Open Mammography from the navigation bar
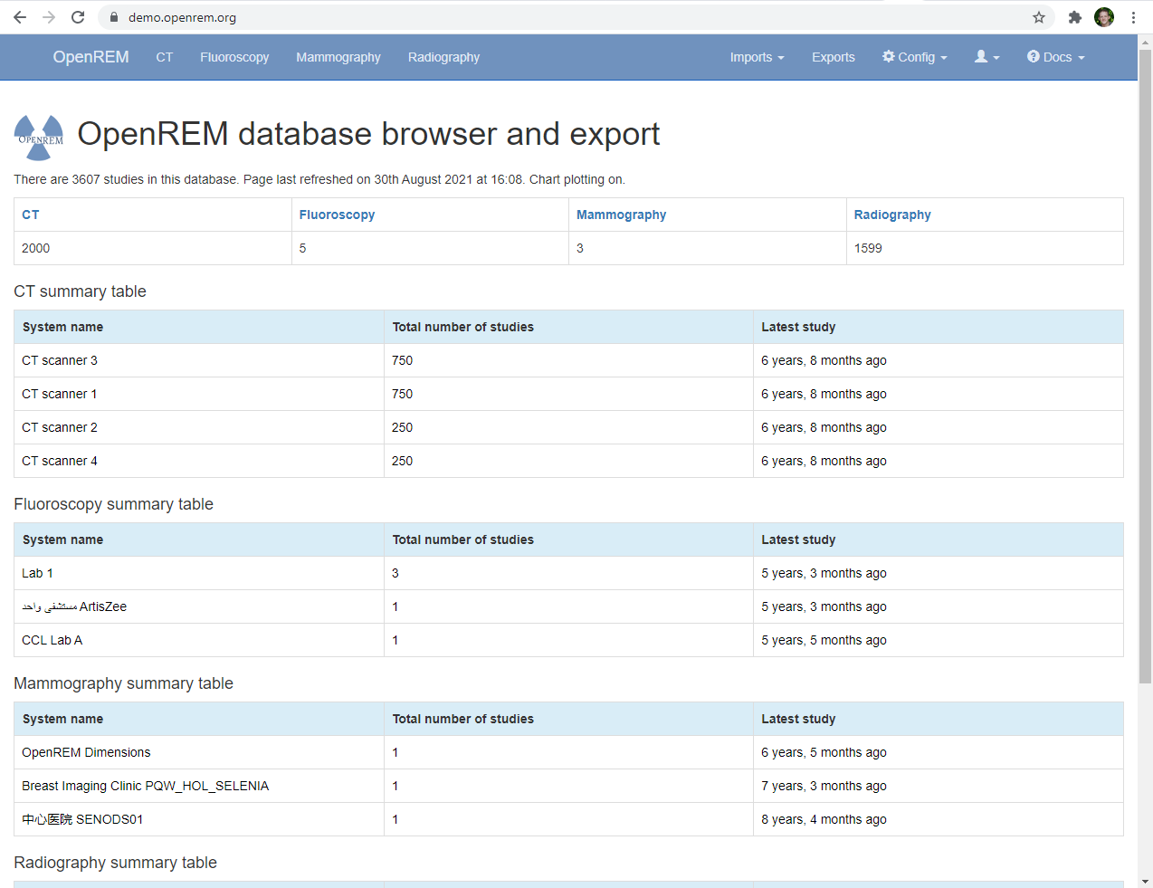The height and width of the screenshot is (888, 1153). 338,57
